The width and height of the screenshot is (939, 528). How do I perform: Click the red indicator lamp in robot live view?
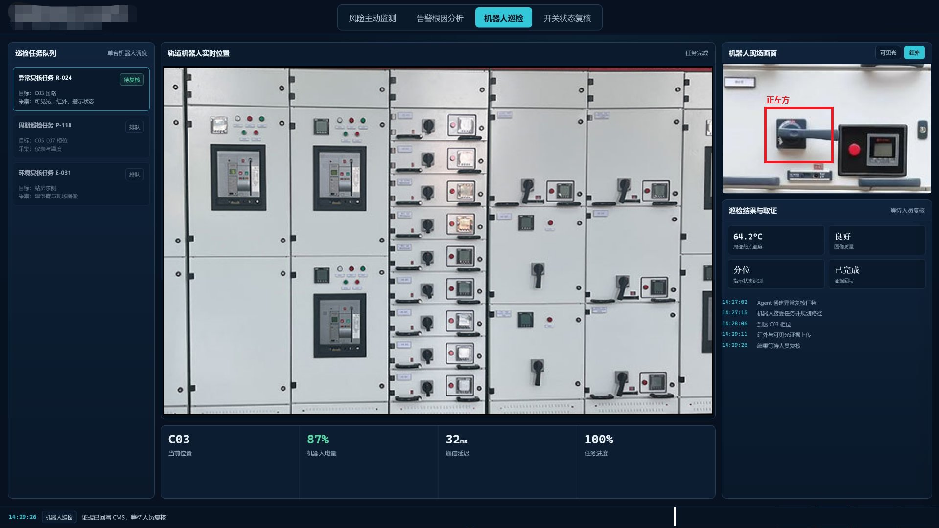click(x=854, y=150)
